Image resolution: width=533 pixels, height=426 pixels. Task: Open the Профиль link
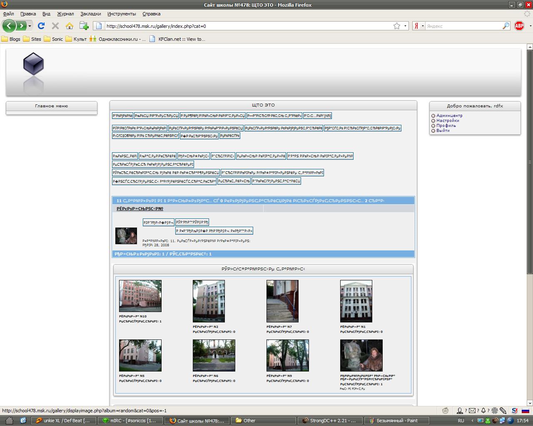[446, 126]
